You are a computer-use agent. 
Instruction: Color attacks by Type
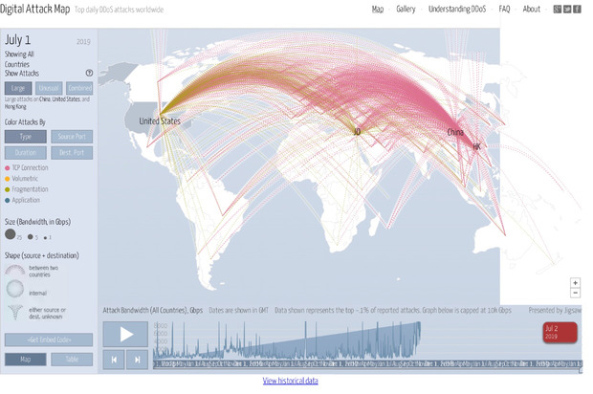[x=26, y=137]
